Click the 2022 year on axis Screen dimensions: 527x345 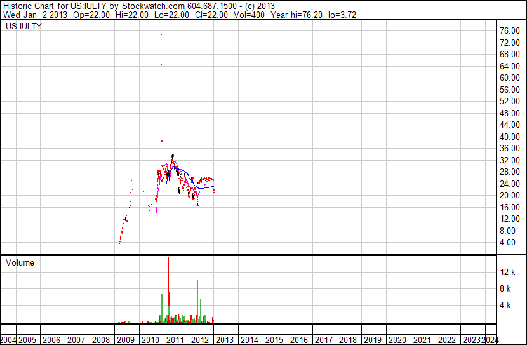coord(447,340)
